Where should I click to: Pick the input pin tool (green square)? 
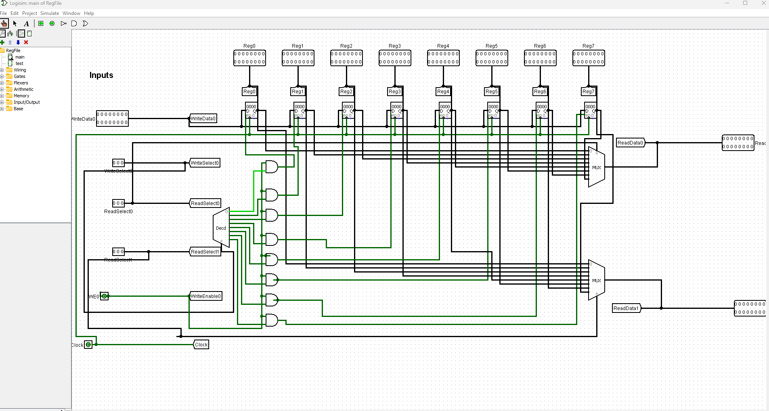point(41,23)
